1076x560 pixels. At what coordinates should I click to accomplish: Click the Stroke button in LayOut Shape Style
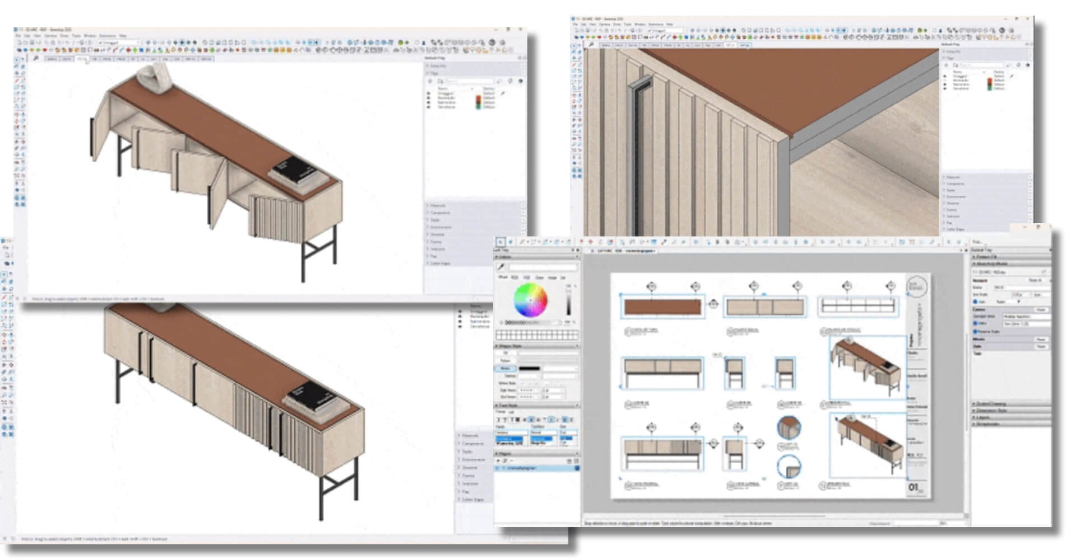[x=505, y=369]
